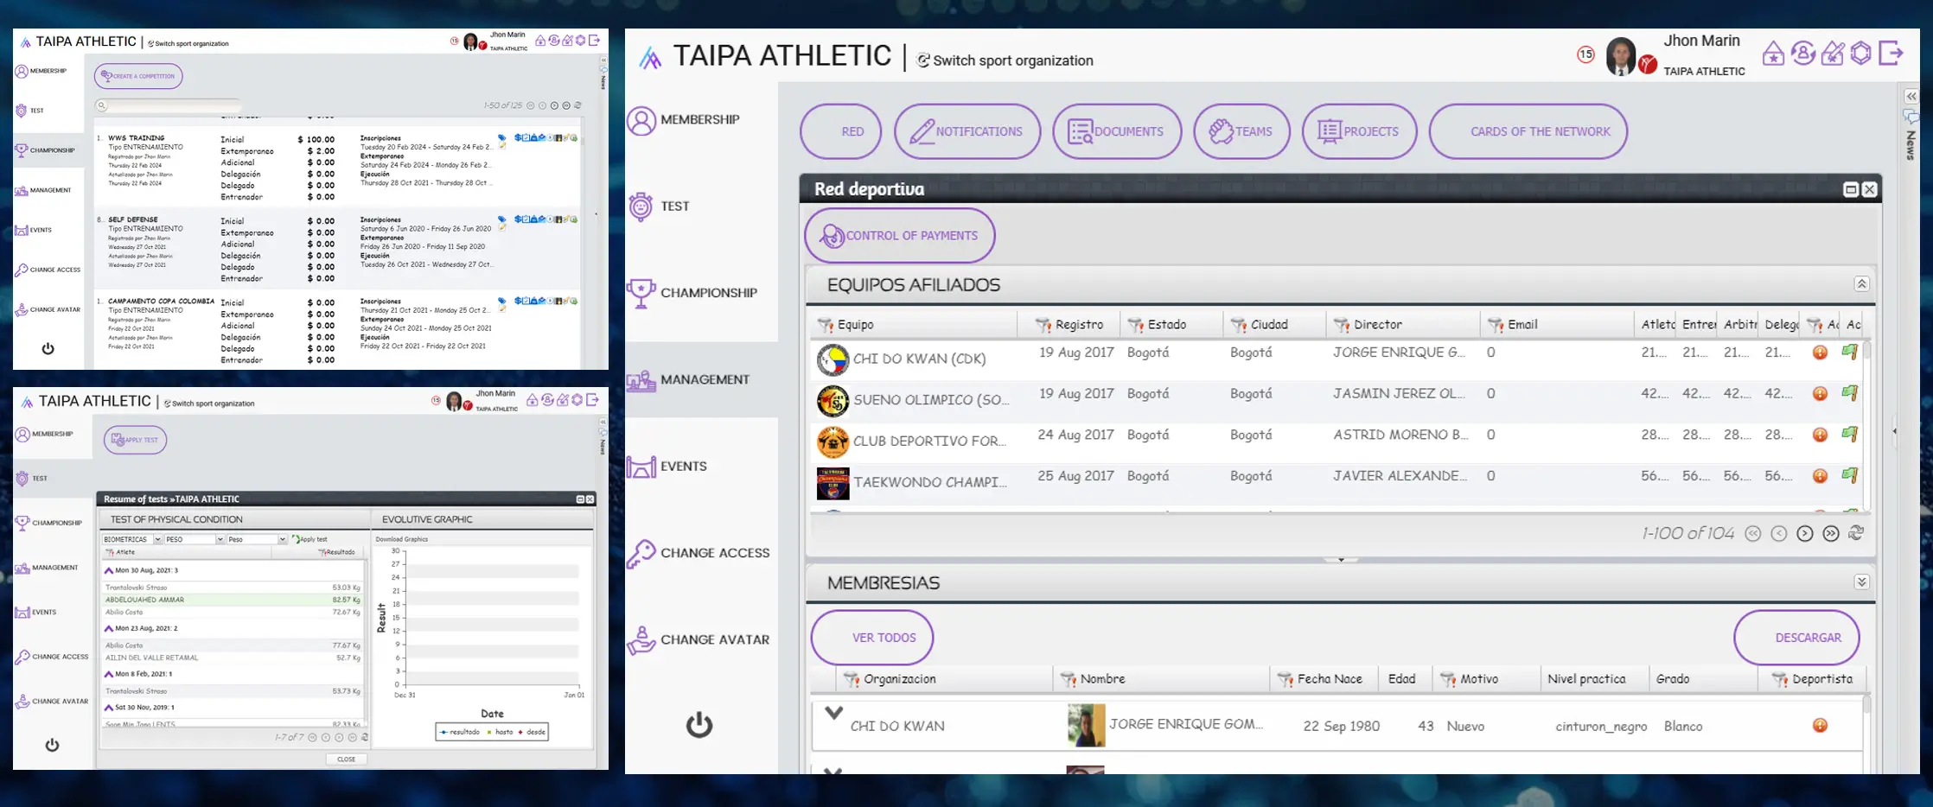
Task: Click CONTROL OF PAYMENTS button
Action: click(900, 235)
